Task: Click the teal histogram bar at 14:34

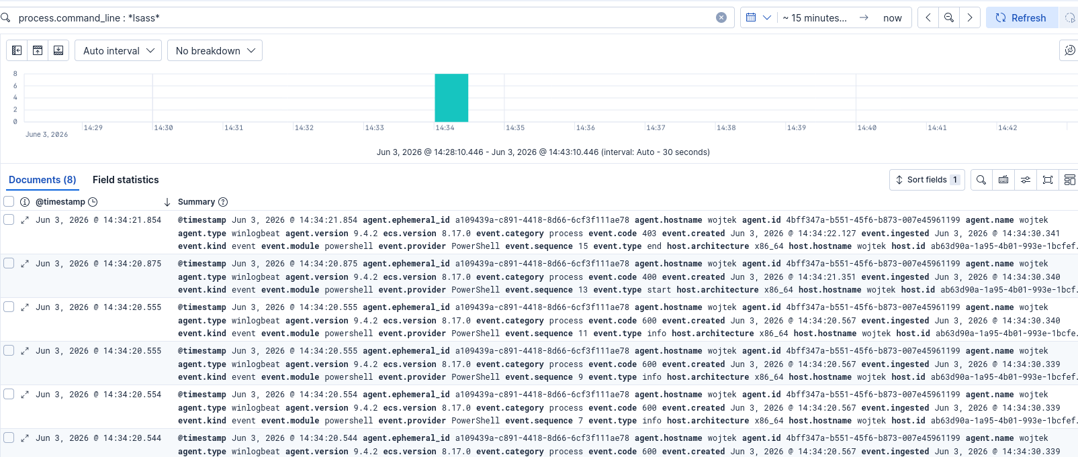Action: click(x=451, y=98)
